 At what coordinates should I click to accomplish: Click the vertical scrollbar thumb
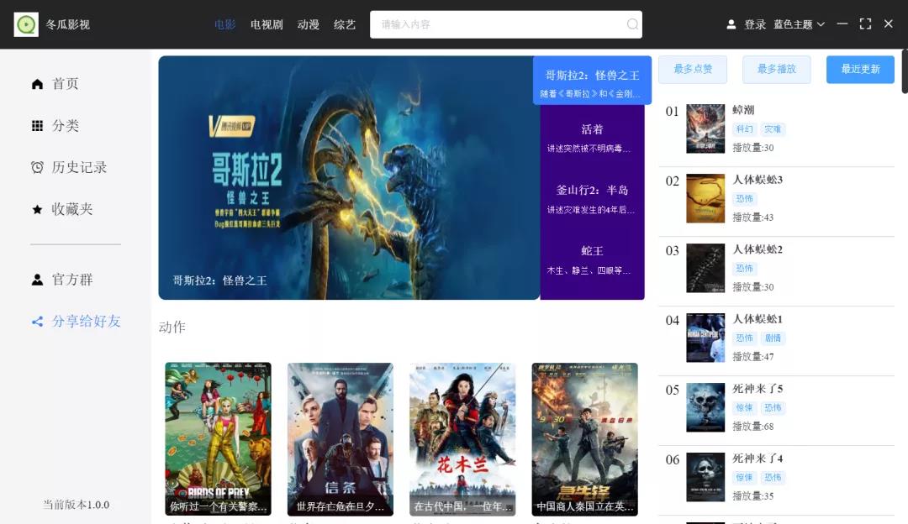pyautogui.click(x=905, y=71)
